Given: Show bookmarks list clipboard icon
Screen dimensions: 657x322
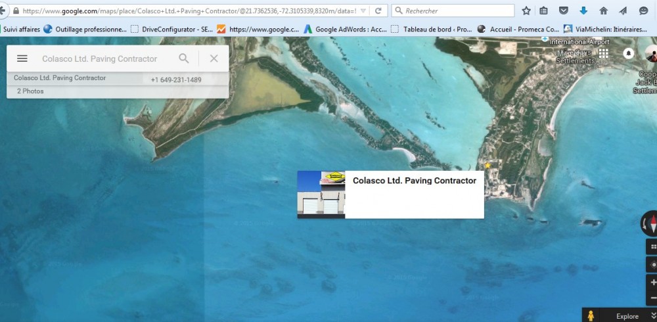Looking at the screenshot, I should point(543,11).
